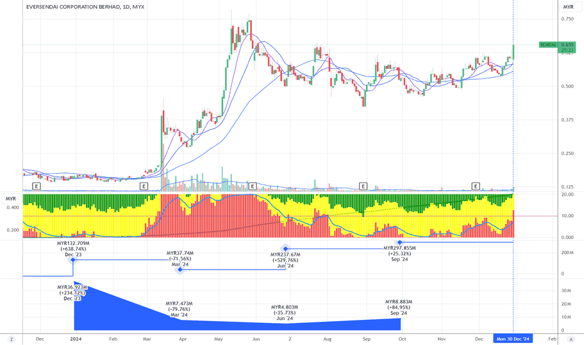
Task: Click the Aug label on time axis
Action: (327, 339)
